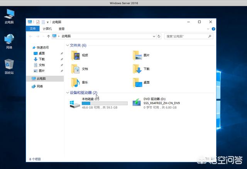Click the pin icon beside sidebar 下载
The image size is (247, 169).
(x=62, y=59)
